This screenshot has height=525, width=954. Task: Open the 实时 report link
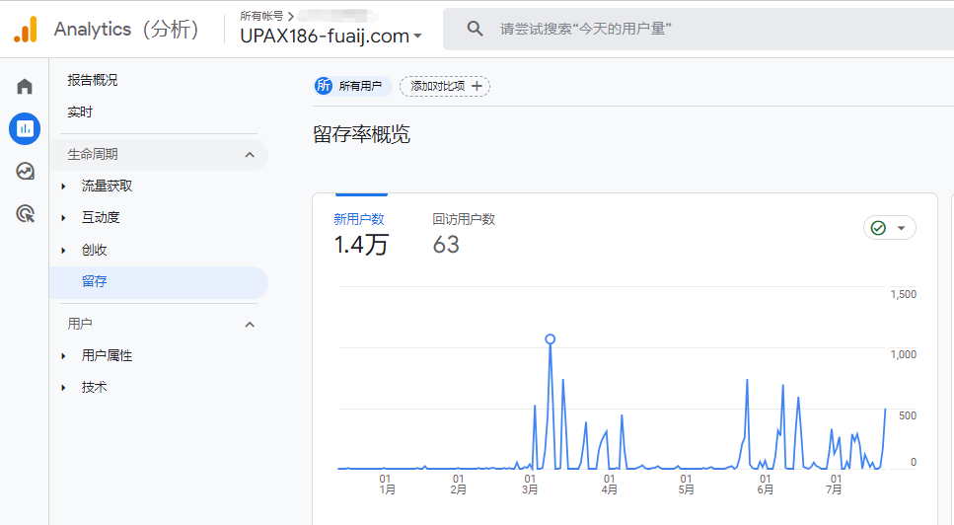(x=80, y=112)
